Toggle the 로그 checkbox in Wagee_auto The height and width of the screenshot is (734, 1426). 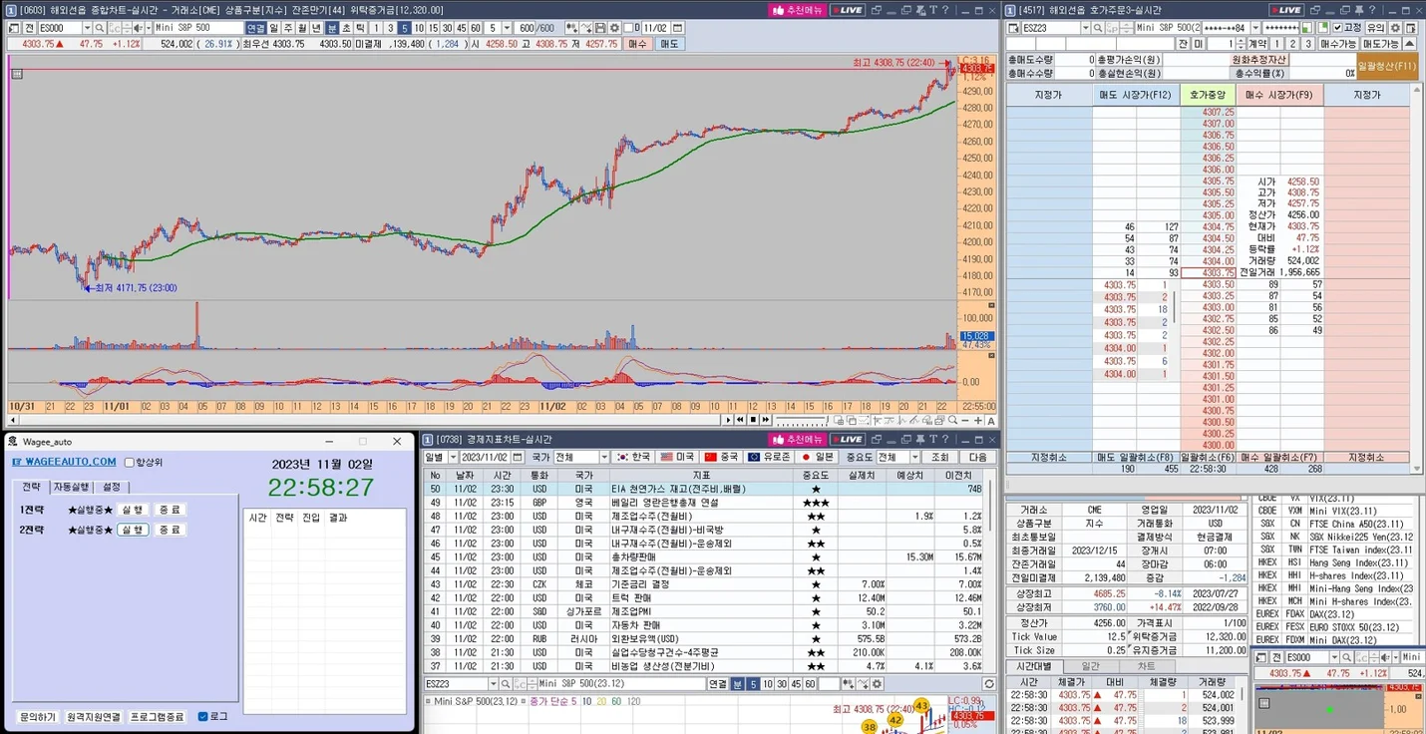202,716
